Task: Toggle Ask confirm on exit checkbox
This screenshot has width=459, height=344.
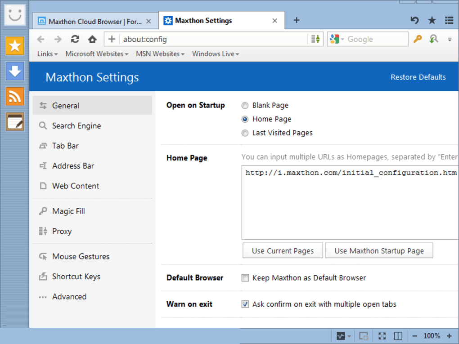Action: 245,304
